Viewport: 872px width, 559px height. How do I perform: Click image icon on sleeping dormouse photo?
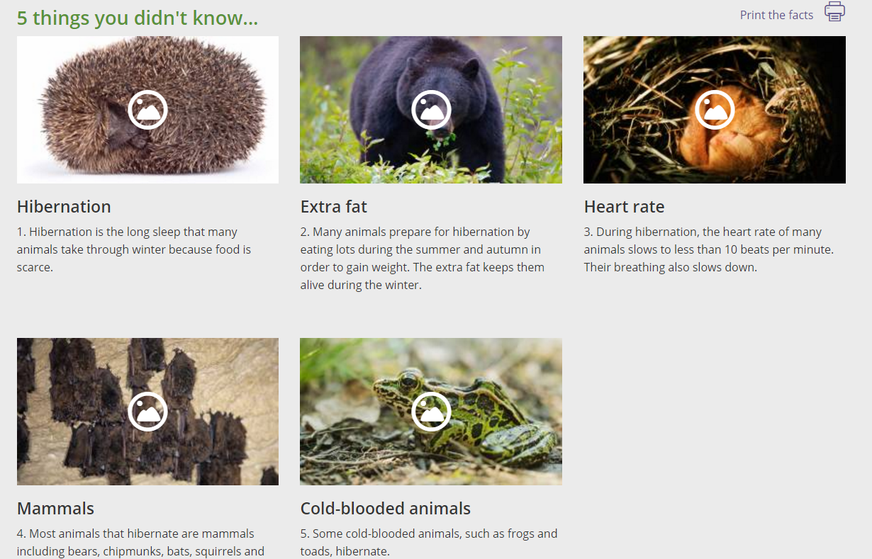click(715, 110)
